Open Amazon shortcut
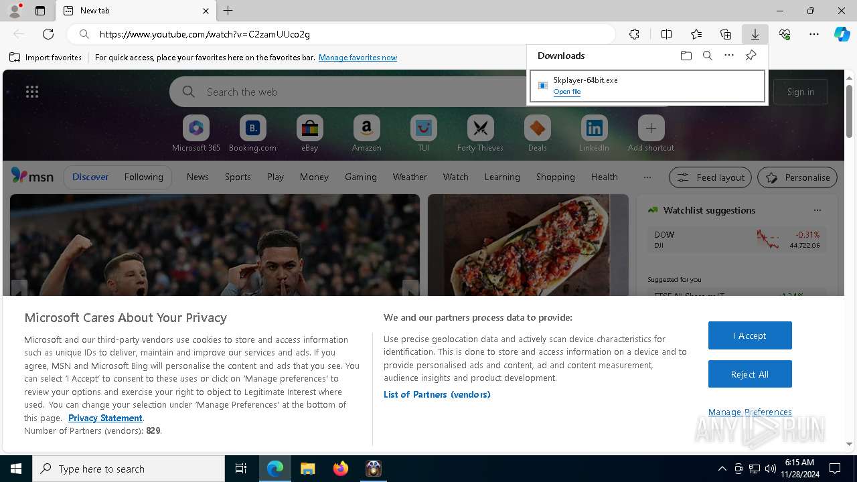This screenshot has height=482, width=857. (x=366, y=134)
